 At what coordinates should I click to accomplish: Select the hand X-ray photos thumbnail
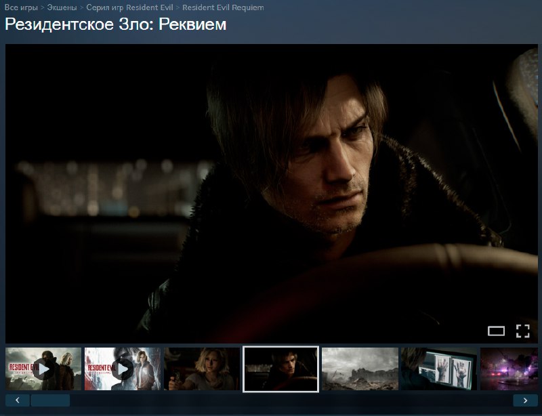tap(438, 369)
